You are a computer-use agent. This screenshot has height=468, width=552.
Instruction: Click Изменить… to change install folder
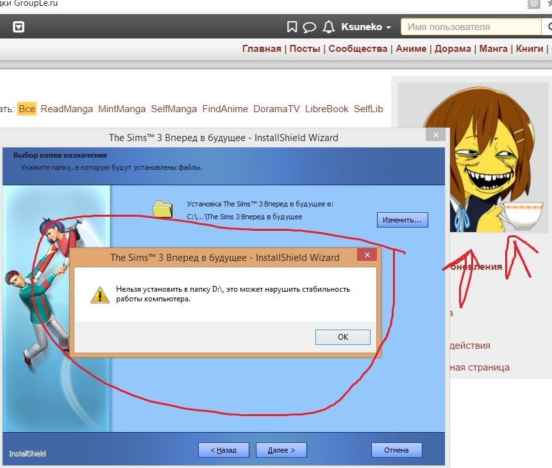(403, 220)
